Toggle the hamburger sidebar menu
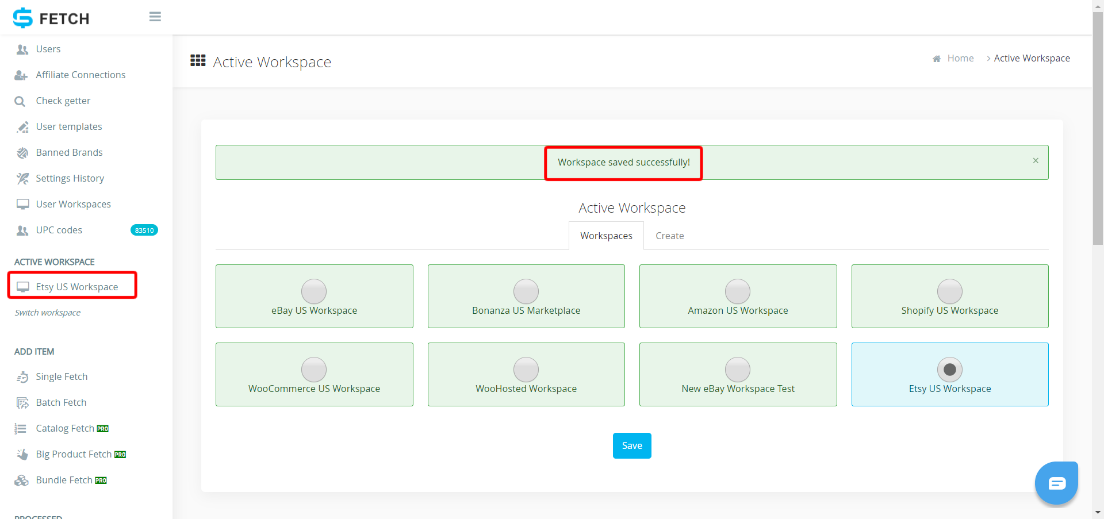 [155, 17]
